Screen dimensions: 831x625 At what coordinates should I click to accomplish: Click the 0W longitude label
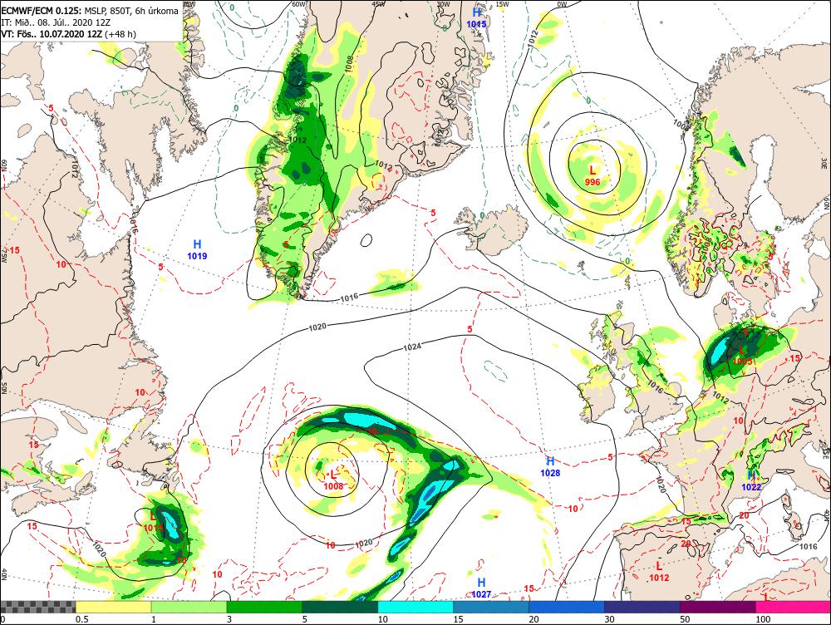(x=563, y=4)
